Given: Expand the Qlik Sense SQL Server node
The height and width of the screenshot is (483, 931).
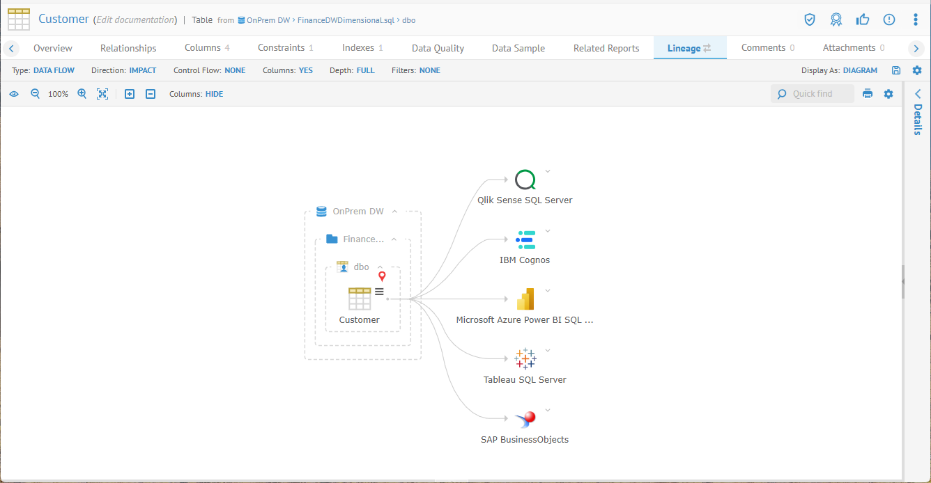Looking at the screenshot, I should (548, 171).
